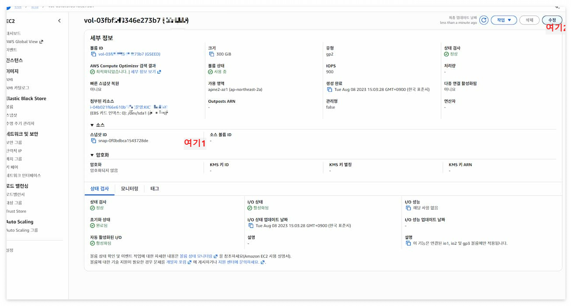
Task: Refresh the volume details page
Action: tap(484, 20)
